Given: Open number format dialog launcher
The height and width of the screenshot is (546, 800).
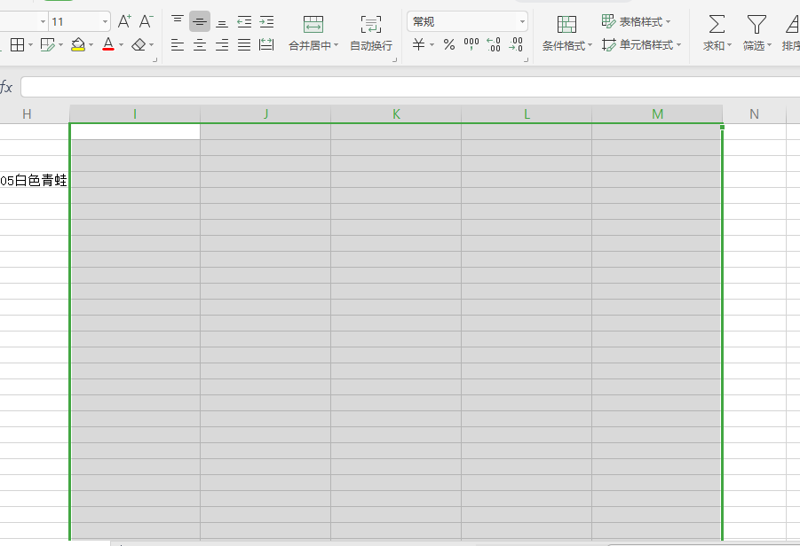Looking at the screenshot, I should 526,59.
